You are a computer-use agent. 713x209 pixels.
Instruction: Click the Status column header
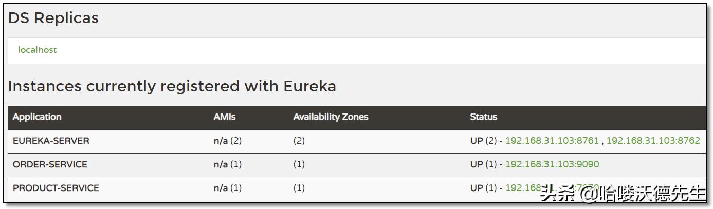tap(483, 117)
